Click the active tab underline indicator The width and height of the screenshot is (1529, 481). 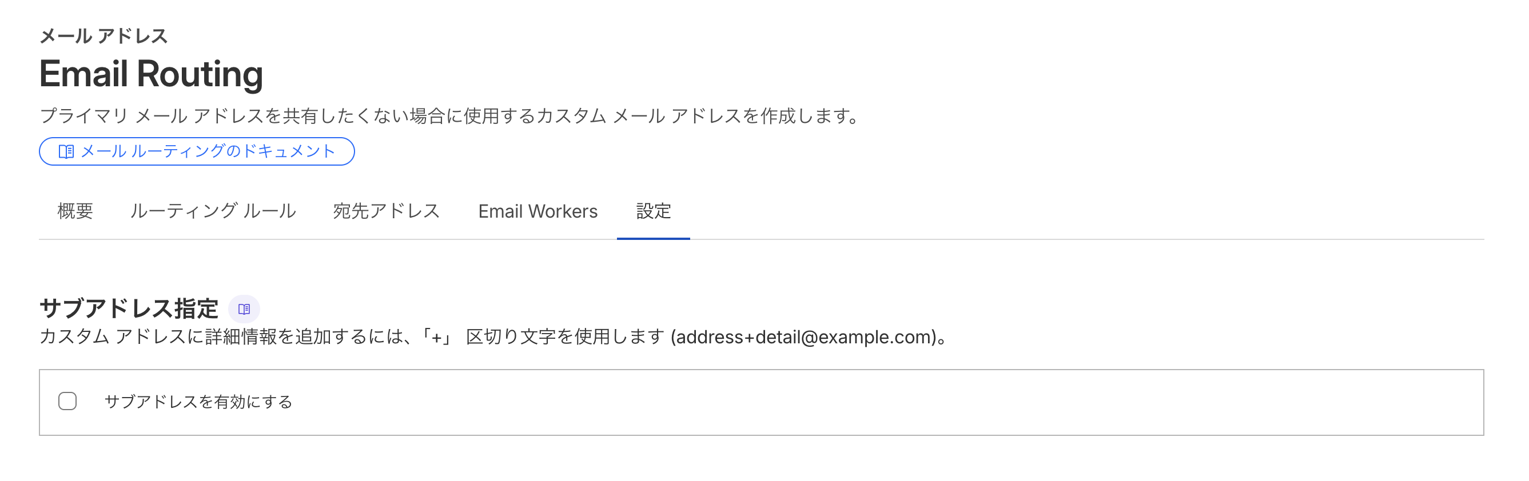coord(654,238)
